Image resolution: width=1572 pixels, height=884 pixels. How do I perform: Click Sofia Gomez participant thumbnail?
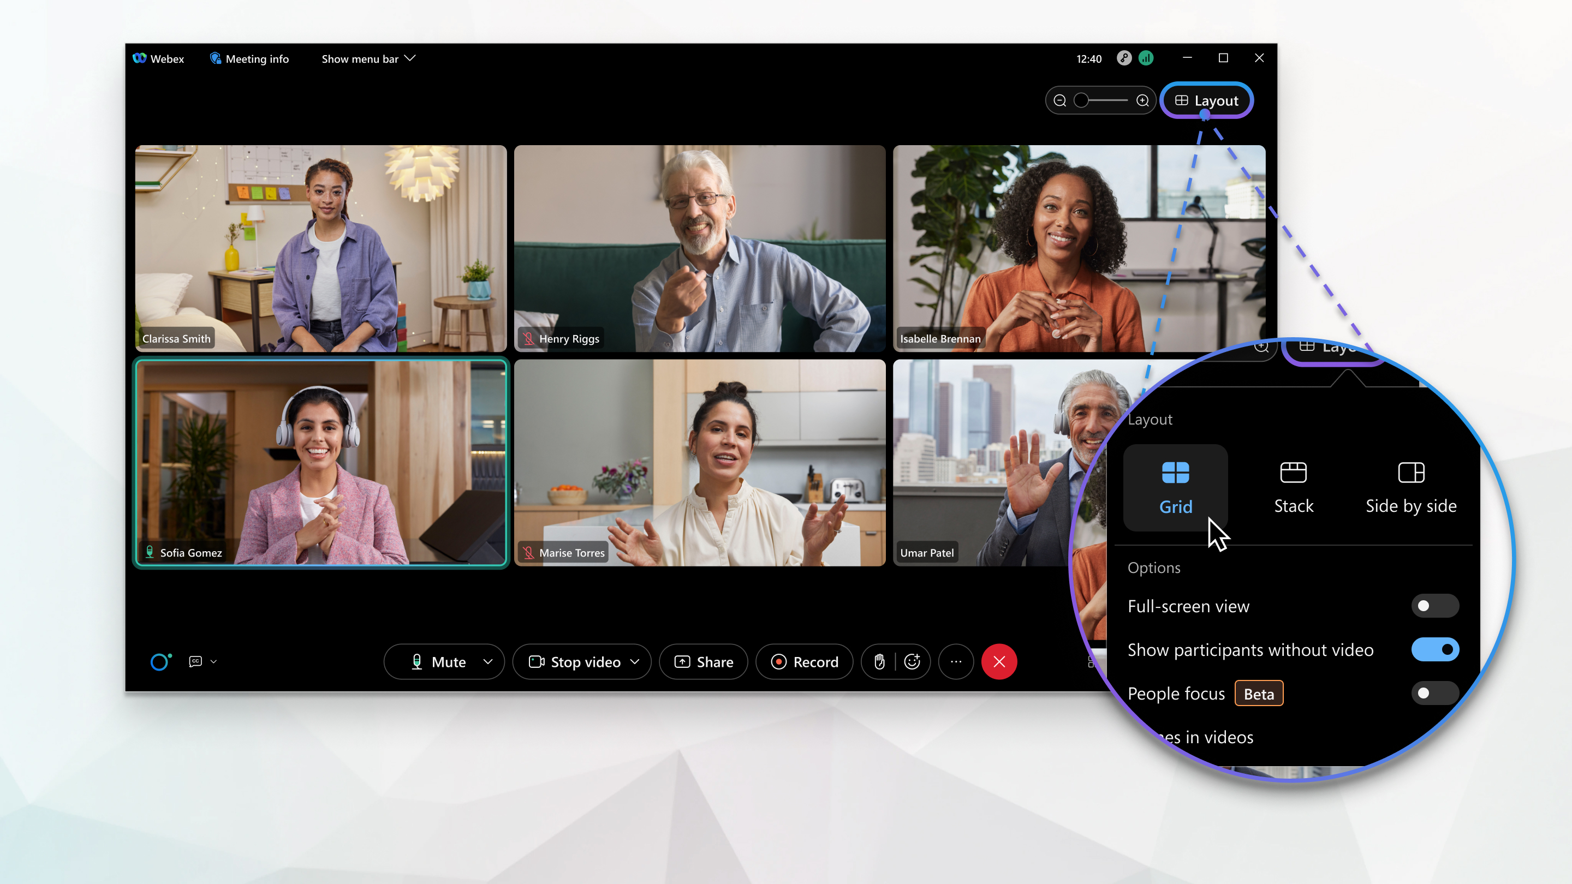320,463
